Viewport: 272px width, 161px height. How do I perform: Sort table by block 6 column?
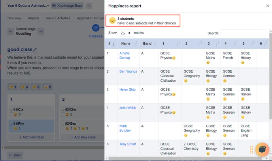pos(263,44)
